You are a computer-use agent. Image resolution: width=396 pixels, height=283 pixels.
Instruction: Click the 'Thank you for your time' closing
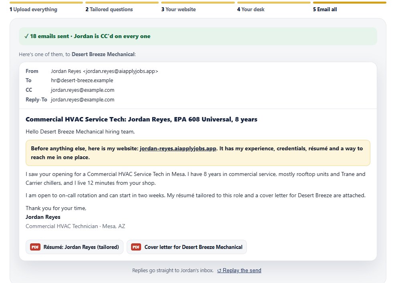click(x=56, y=208)
